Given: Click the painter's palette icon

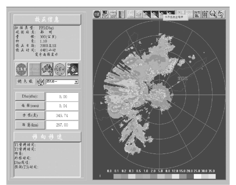Looking at the screenshot, I should tap(40, 82).
